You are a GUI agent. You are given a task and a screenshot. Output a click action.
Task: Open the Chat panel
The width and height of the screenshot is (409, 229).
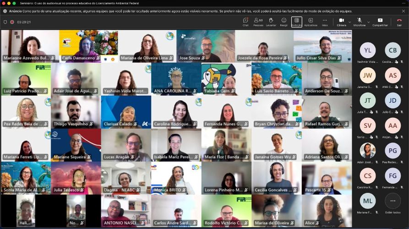pos(245,22)
